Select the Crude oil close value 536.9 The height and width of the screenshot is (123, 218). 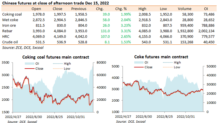tap(61, 42)
